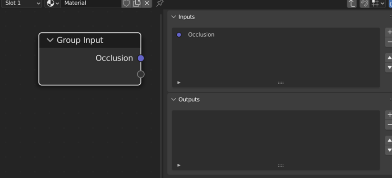Screen dimensions: 392x178
Task: Click the purple socket dot beside Occlusion
Action: (x=179, y=35)
